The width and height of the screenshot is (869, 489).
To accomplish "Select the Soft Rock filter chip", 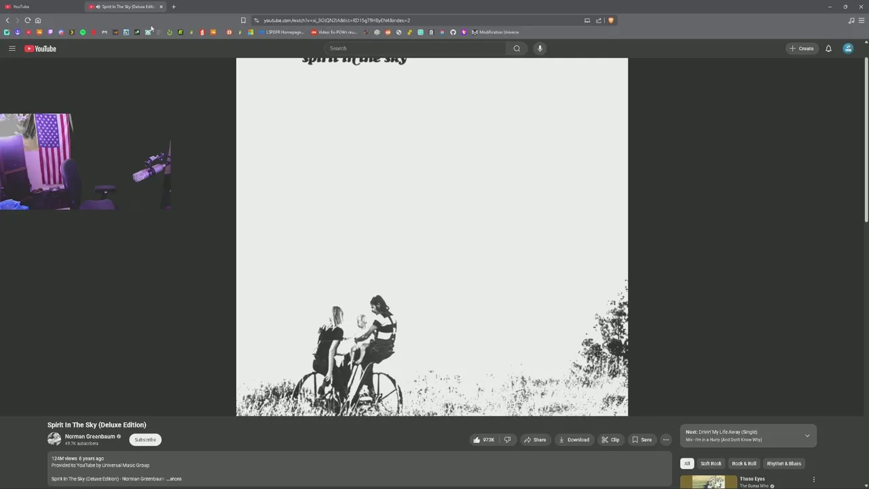I will click(x=711, y=463).
